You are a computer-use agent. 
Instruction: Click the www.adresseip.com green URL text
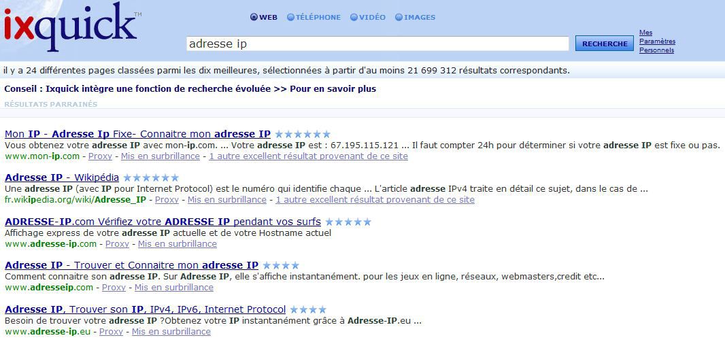[x=49, y=288]
